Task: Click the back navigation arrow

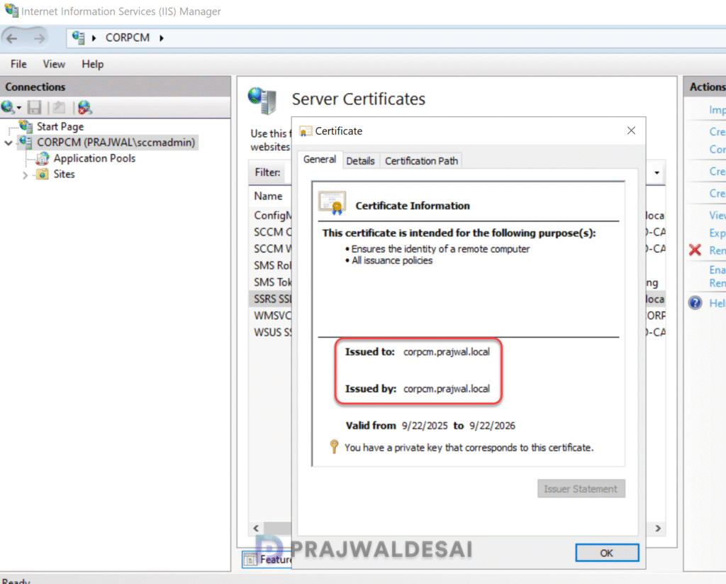Action: click(12, 38)
